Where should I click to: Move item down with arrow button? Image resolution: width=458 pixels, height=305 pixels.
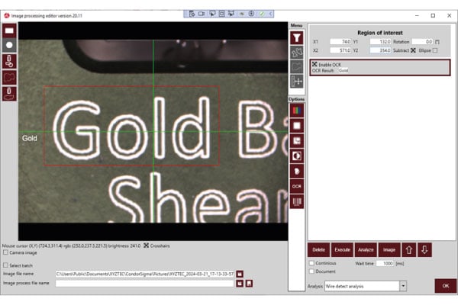(x=425, y=249)
